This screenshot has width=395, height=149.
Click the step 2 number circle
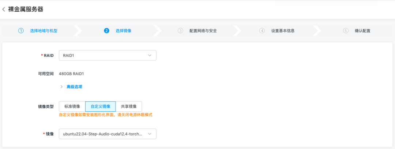(x=107, y=31)
